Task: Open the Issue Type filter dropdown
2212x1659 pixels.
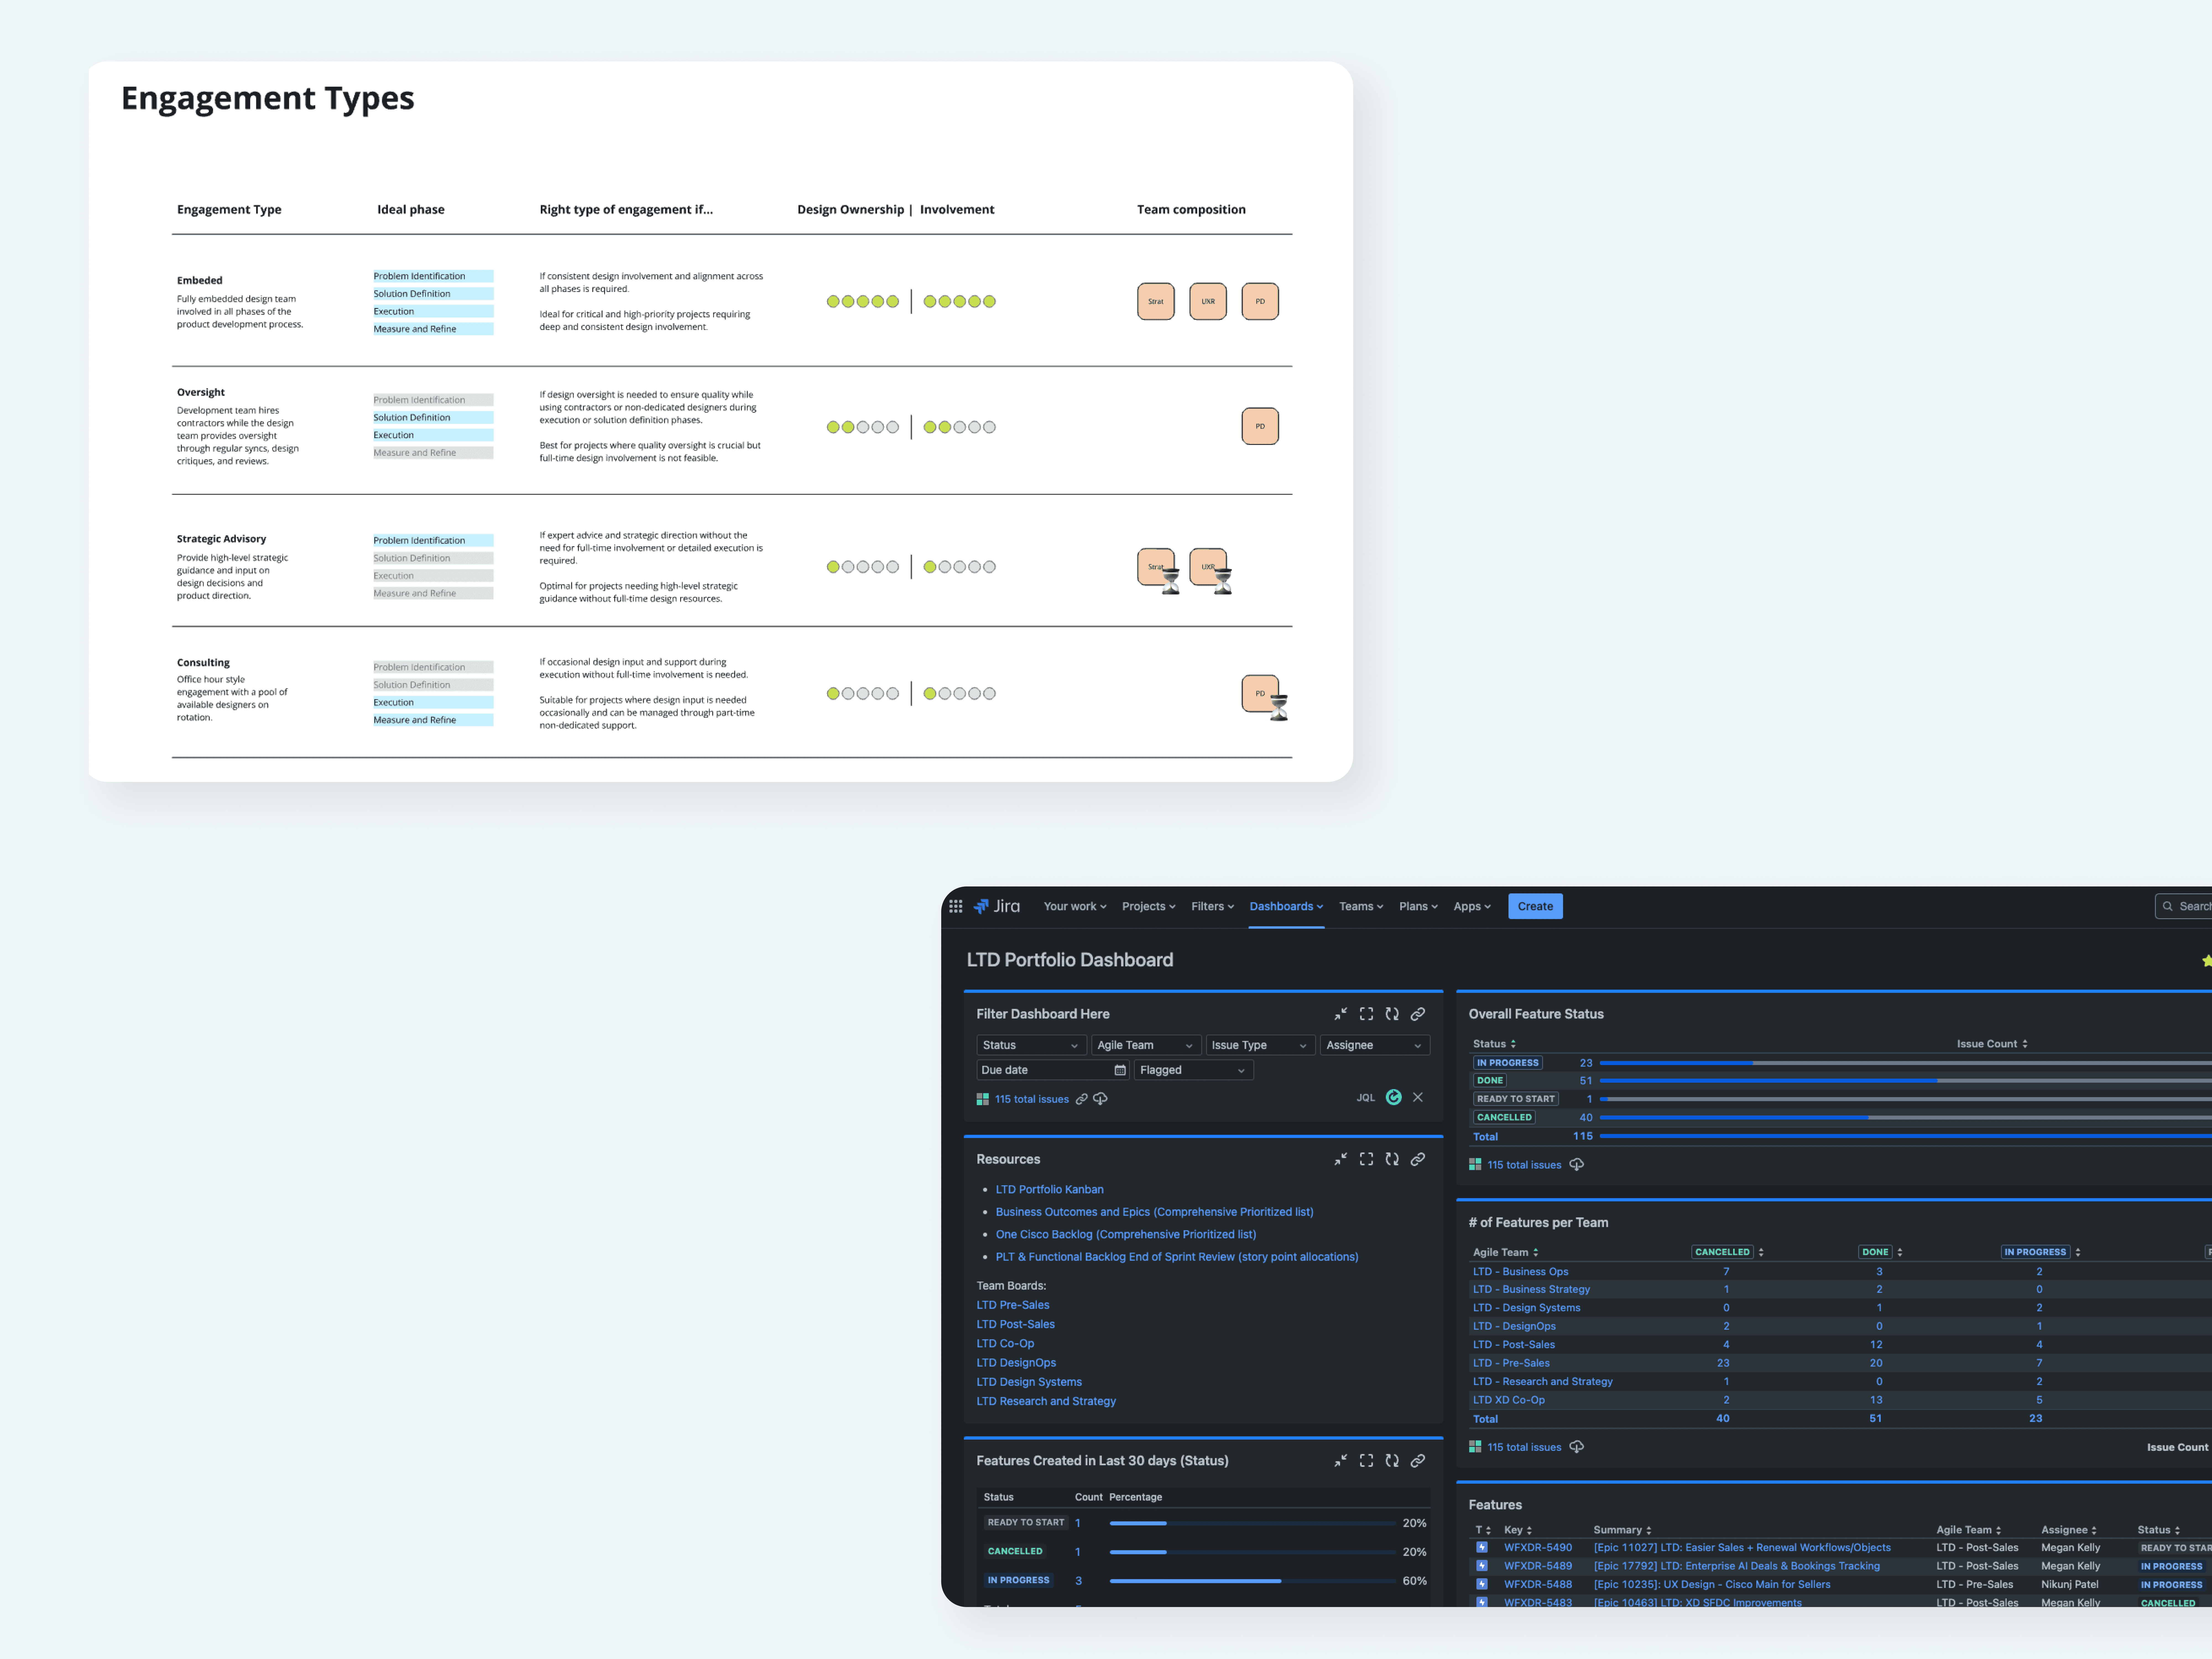Action: [1260, 1045]
